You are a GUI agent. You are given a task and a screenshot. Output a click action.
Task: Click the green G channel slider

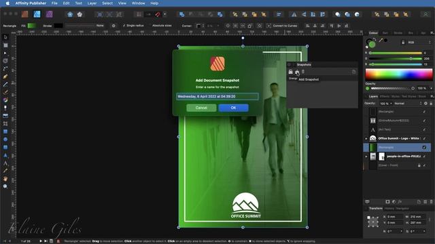point(396,59)
